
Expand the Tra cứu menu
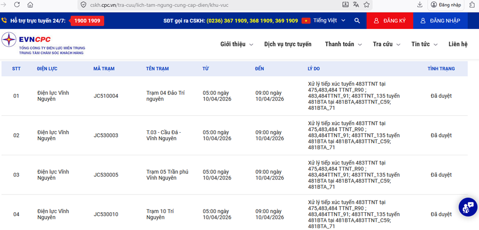pyautogui.click(x=386, y=44)
